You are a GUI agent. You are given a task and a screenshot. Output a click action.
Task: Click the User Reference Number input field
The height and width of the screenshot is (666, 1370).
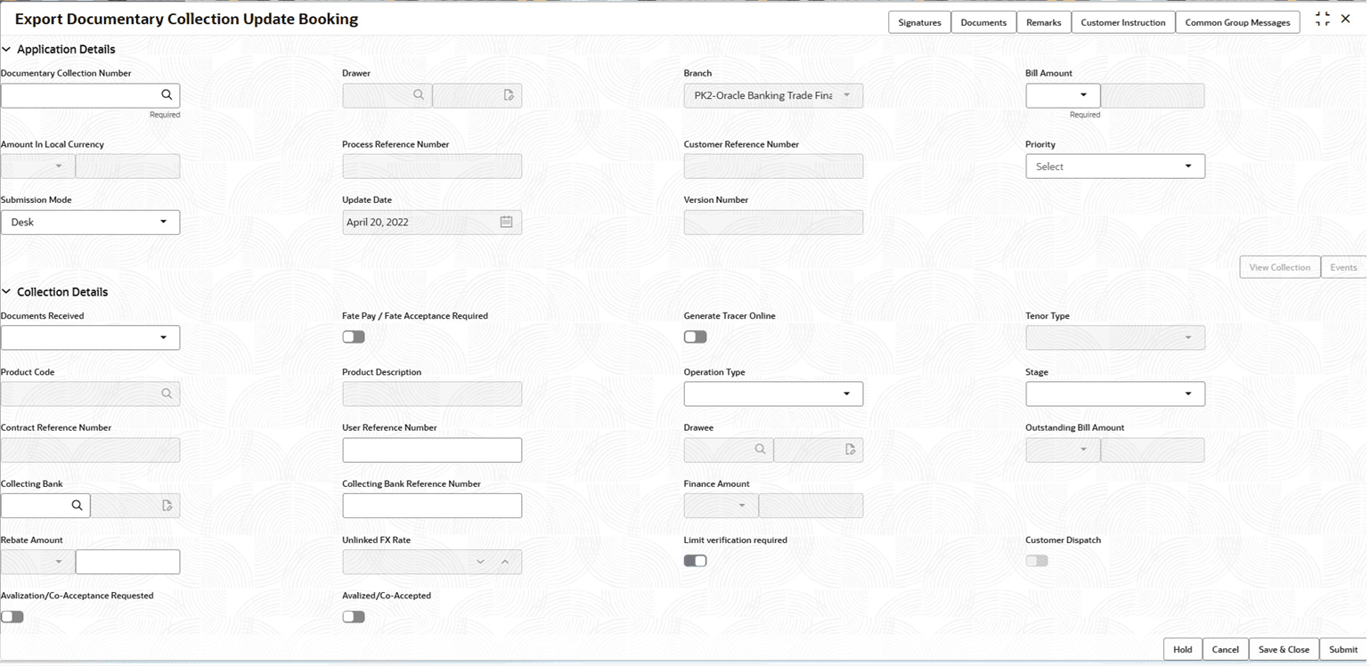pyautogui.click(x=432, y=450)
